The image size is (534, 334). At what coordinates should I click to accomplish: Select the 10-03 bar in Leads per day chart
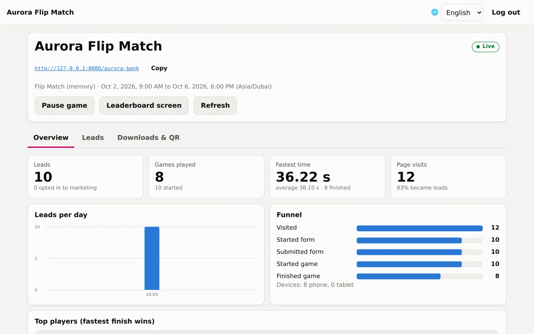click(152, 258)
